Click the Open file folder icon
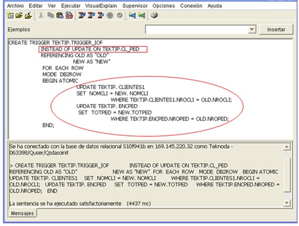This screenshot has width=299, height=226. click(x=19, y=16)
